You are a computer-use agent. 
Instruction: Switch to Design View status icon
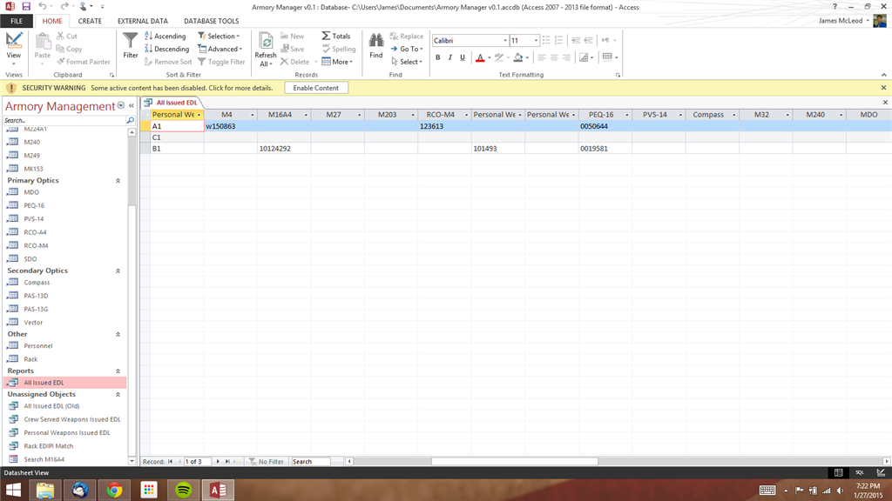click(881, 472)
